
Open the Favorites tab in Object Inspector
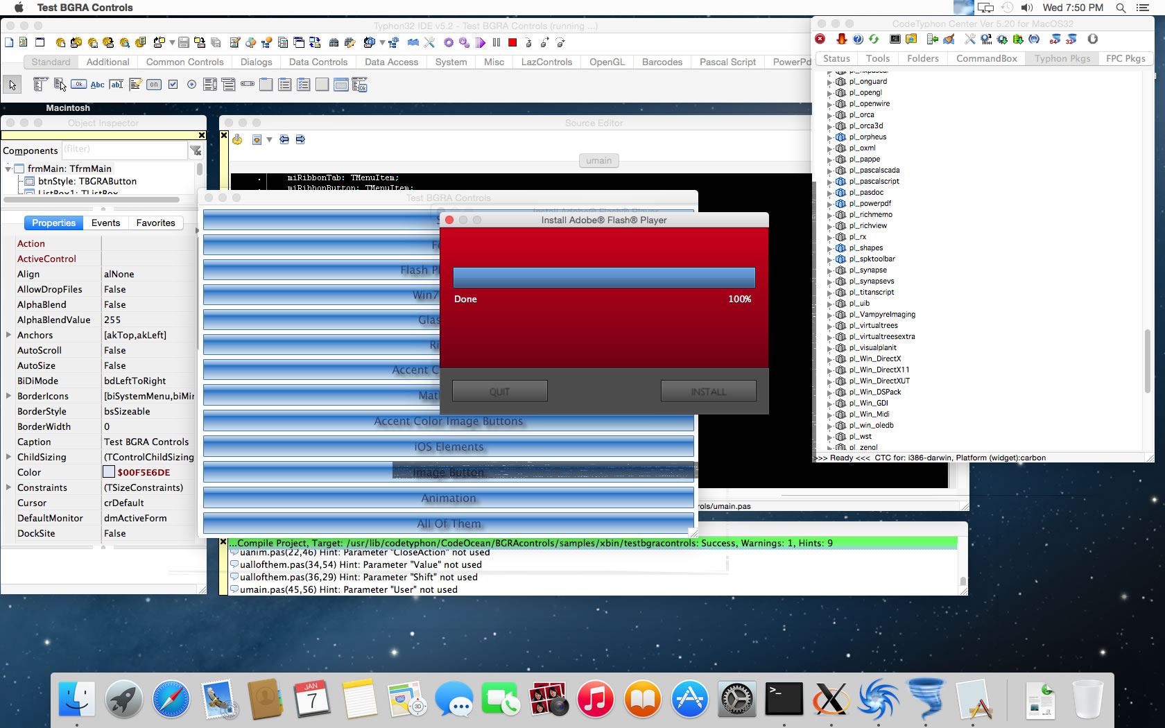155,223
